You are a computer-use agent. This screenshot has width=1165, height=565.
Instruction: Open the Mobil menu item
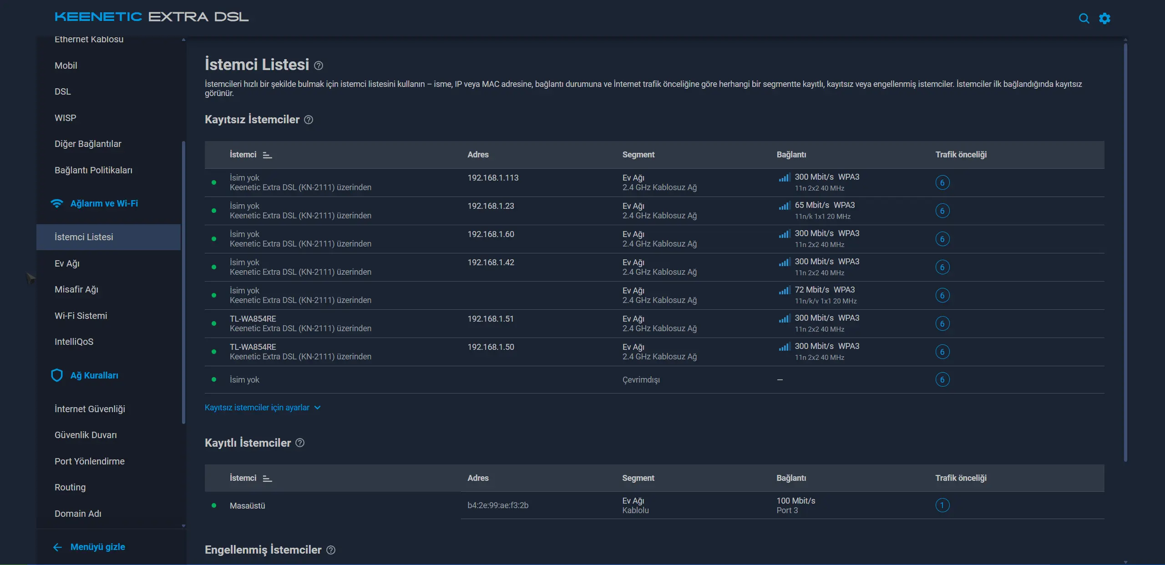click(x=66, y=66)
